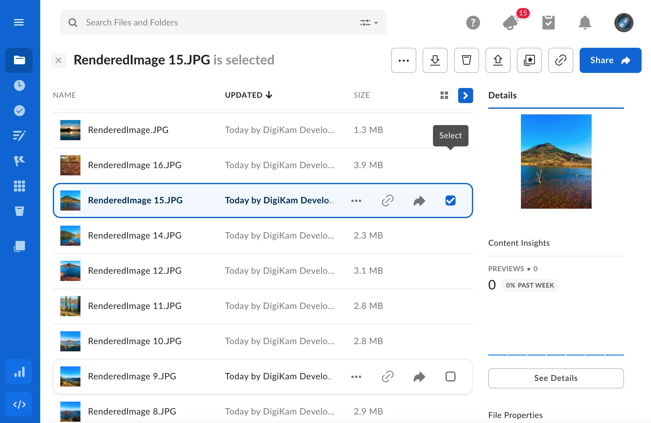Click the upload arrow icon in the toolbar
This screenshot has height=423, width=651.
coord(498,60)
